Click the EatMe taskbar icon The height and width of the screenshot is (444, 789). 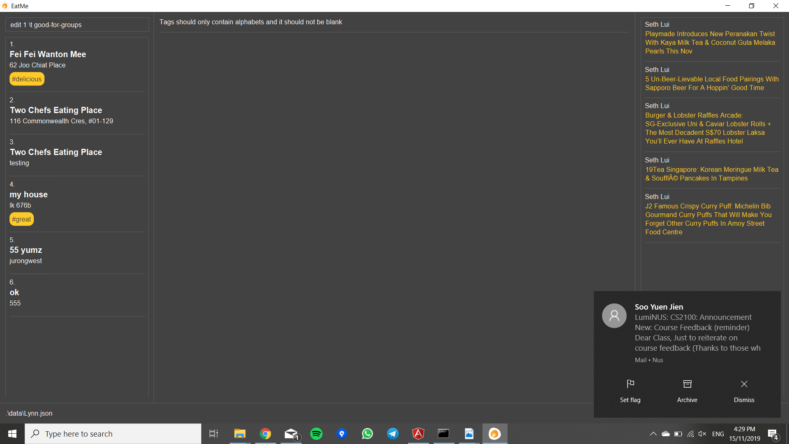(495, 434)
